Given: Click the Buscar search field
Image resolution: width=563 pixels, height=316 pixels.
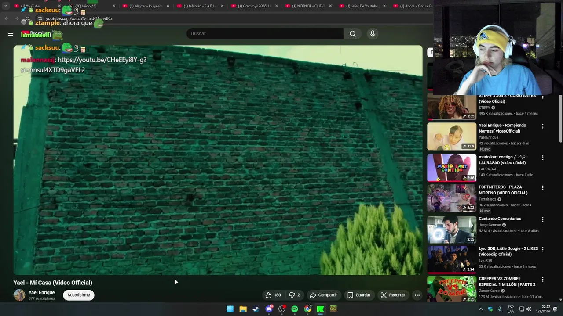Looking at the screenshot, I should [265, 34].
